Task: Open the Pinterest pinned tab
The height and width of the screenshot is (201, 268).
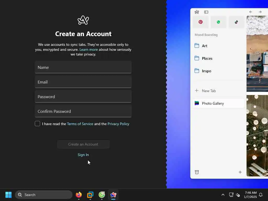Action: (x=200, y=22)
